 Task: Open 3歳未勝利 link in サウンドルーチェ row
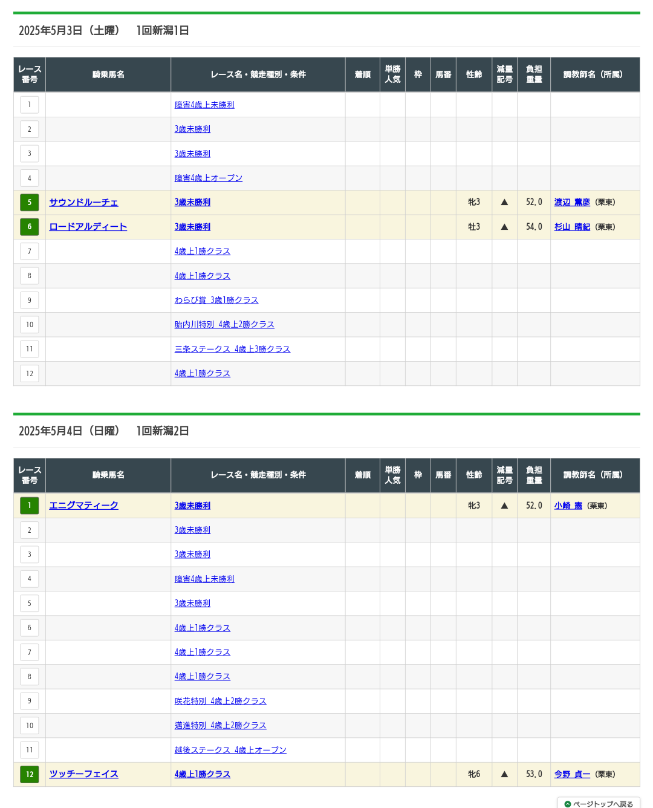pyautogui.click(x=192, y=202)
